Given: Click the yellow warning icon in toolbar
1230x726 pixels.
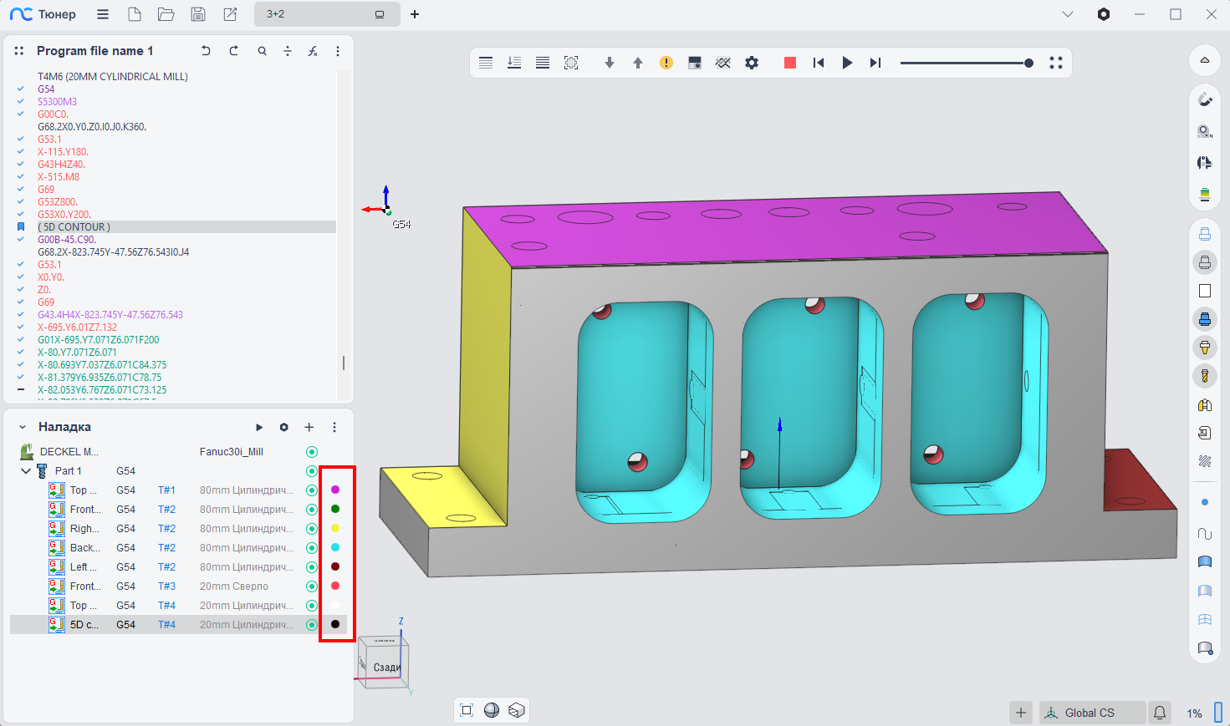Looking at the screenshot, I should point(666,63).
